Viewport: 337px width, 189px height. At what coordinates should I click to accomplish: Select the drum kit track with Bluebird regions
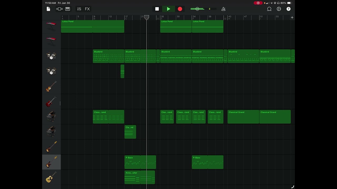click(x=51, y=56)
